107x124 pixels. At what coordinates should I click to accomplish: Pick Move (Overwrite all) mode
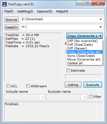[85, 59]
